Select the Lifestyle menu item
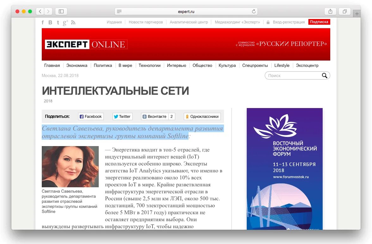 click(x=282, y=65)
